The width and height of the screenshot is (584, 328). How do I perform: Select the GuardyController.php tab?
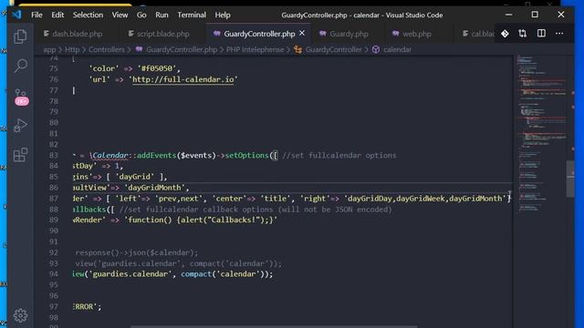click(x=259, y=34)
